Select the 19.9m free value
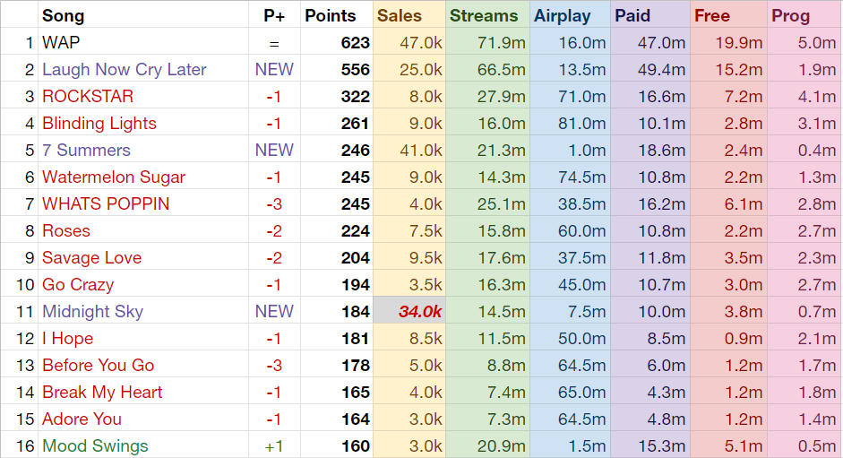The image size is (843, 458). (739, 42)
